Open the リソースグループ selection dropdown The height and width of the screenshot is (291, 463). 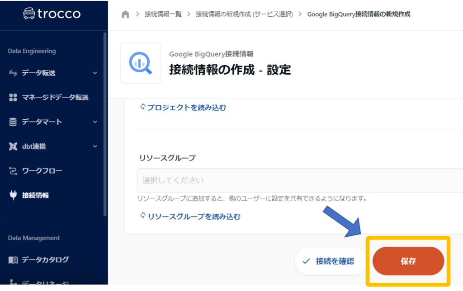298,180
